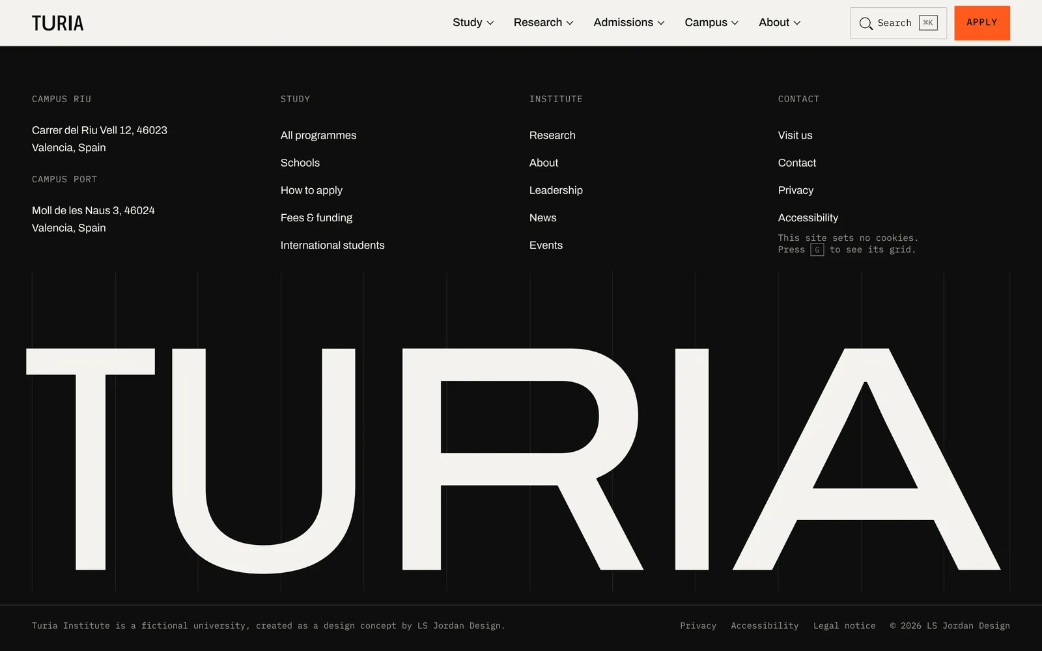The image size is (1042, 651).
Task: Go to the Schools link
Action: pyautogui.click(x=300, y=163)
